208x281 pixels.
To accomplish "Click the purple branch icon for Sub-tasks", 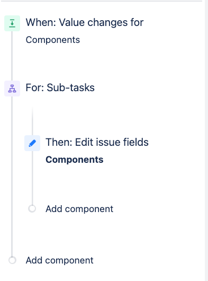I will click(12, 89).
